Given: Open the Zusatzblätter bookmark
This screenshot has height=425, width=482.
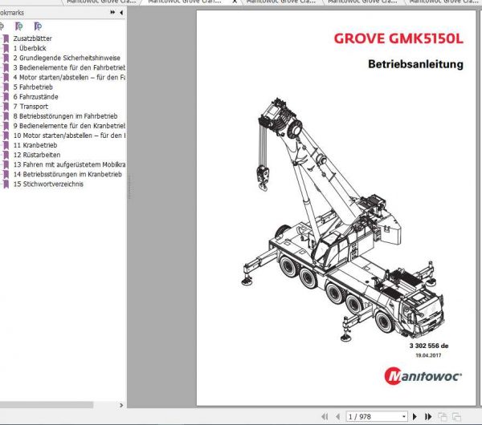Looking at the screenshot, I should [x=32, y=38].
